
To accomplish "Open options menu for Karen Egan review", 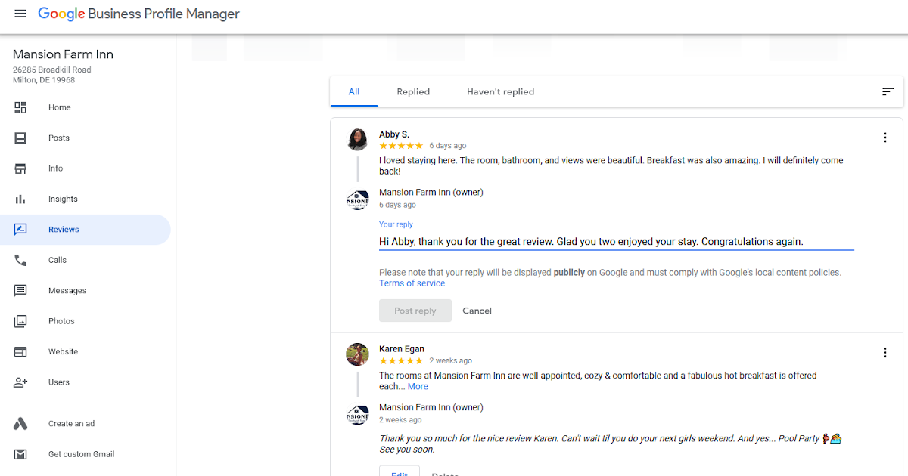I will point(885,353).
